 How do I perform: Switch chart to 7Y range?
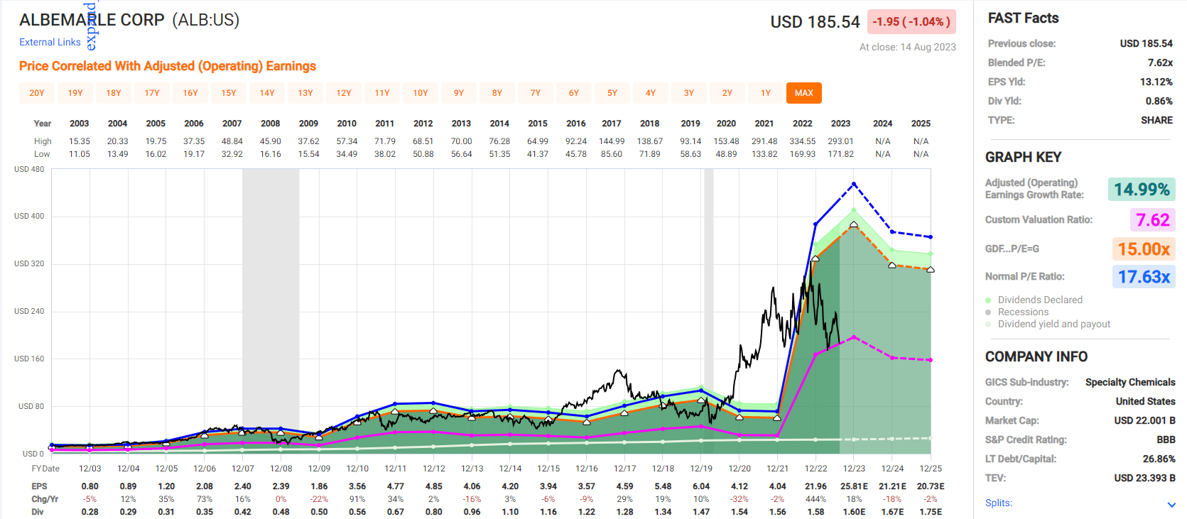(536, 93)
